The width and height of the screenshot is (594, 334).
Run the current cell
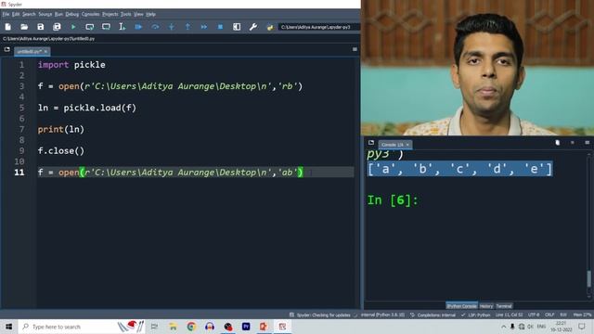click(89, 27)
